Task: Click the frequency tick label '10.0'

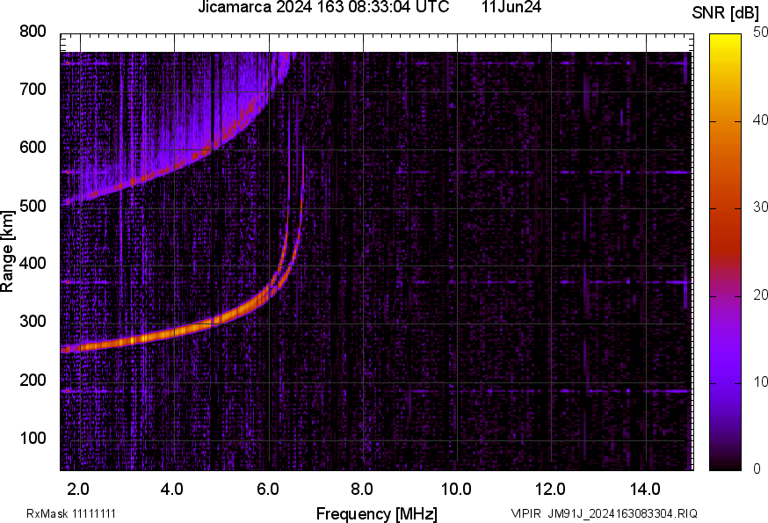Action: click(x=456, y=490)
